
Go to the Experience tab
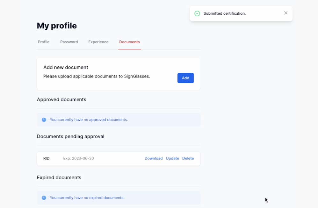(x=98, y=42)
